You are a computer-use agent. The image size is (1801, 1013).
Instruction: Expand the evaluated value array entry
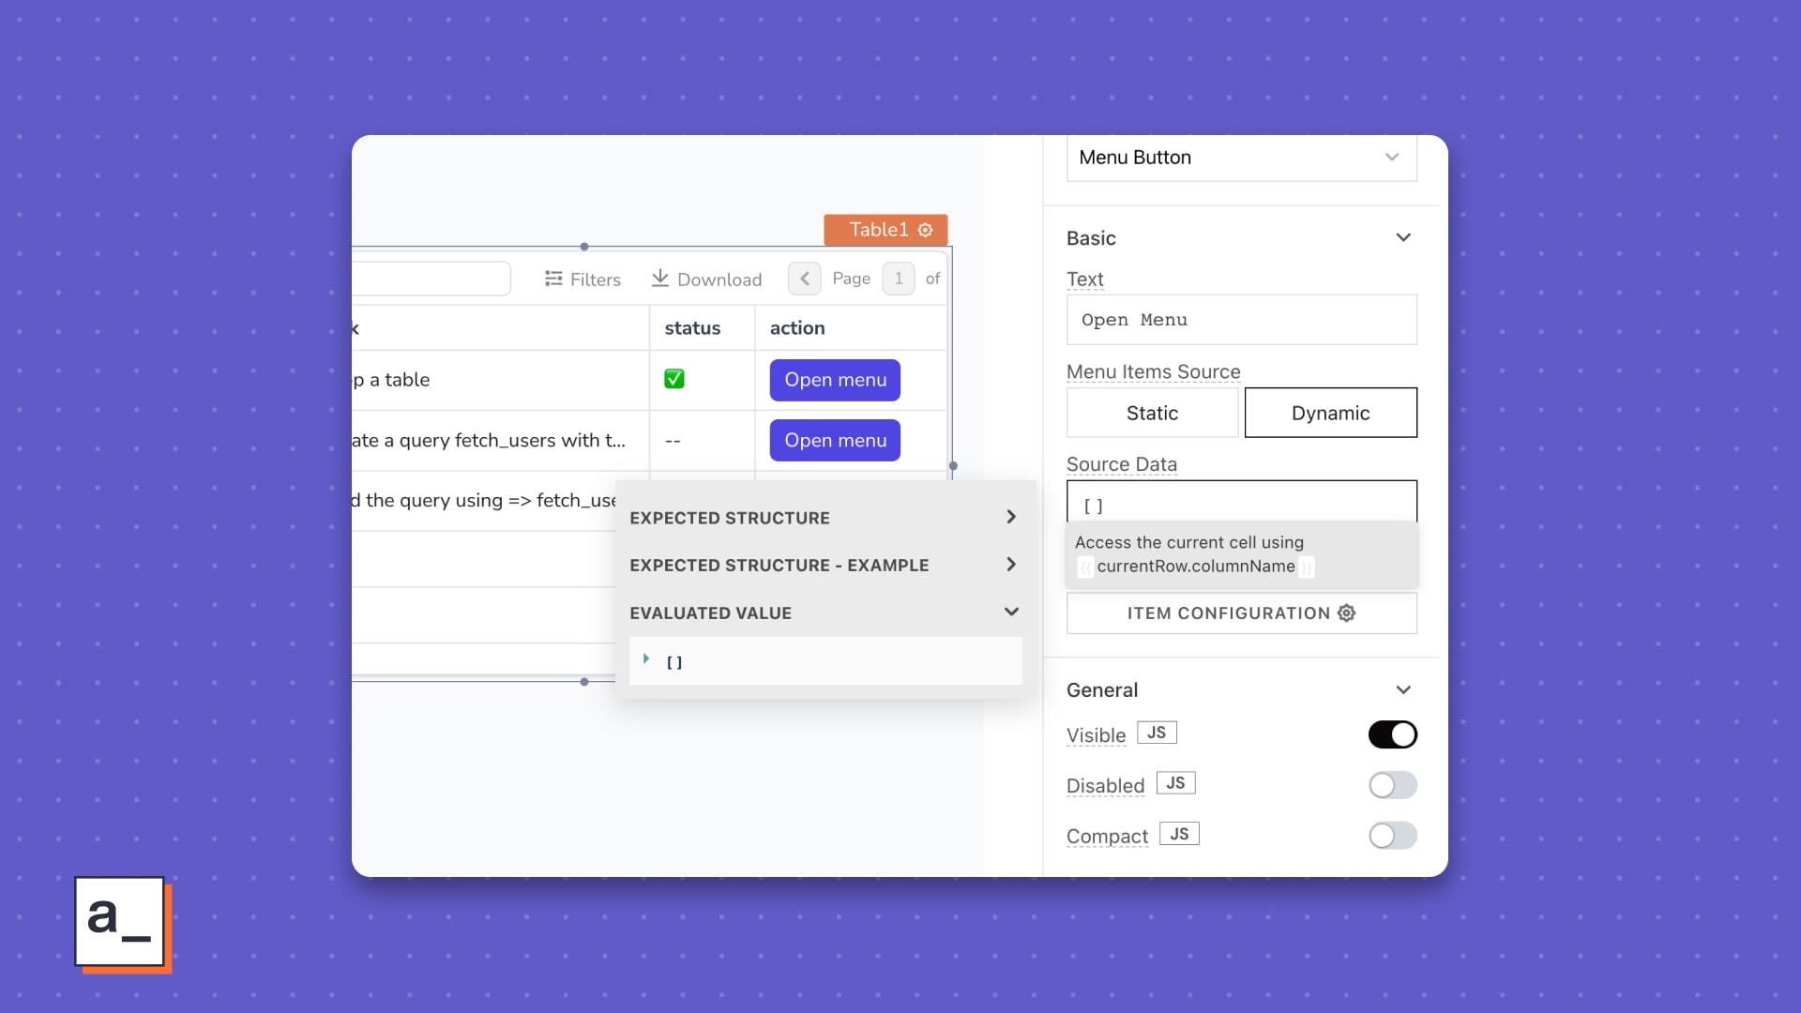point(646,659)
